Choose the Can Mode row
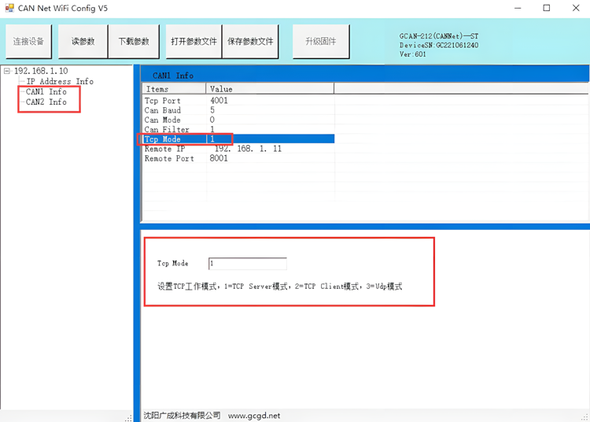 pyautogui.click(x=163, y=120)
